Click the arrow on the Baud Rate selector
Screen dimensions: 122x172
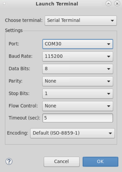tap(109, 57)
